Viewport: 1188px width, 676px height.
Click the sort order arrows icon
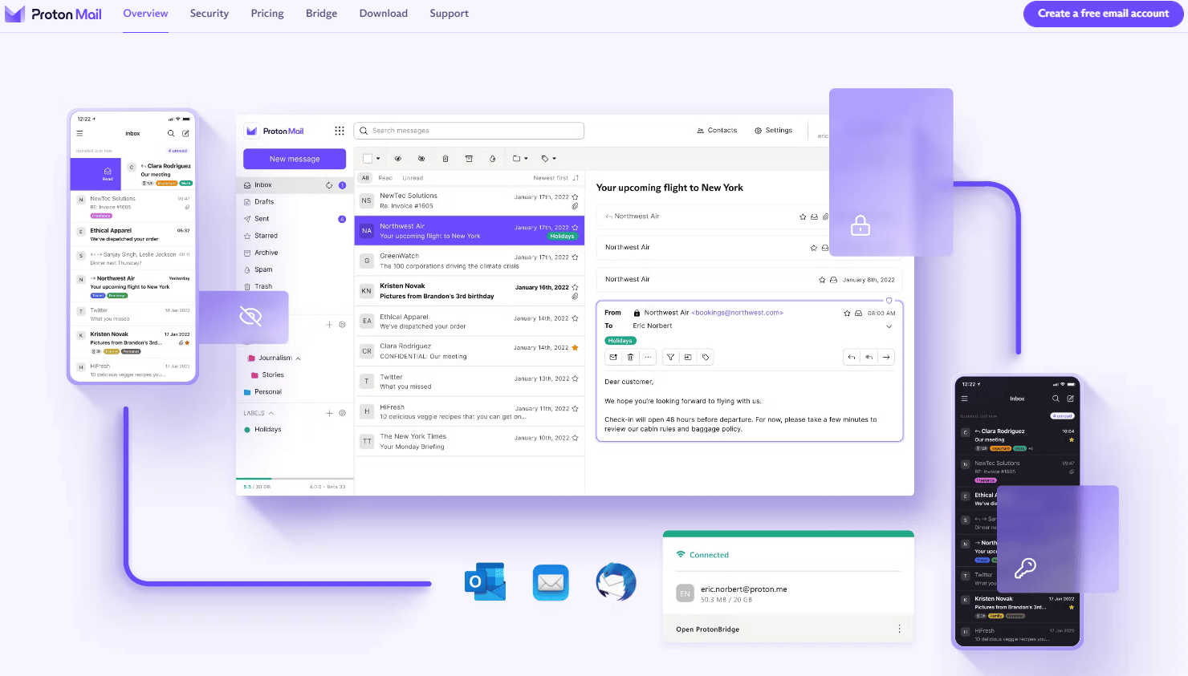(576, 178)
